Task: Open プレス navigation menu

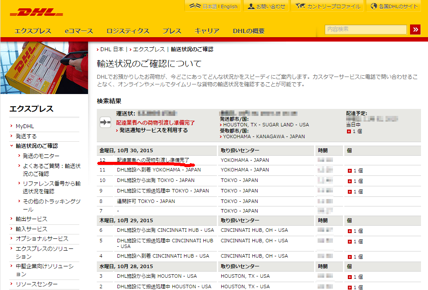Action: click(172, 31)
